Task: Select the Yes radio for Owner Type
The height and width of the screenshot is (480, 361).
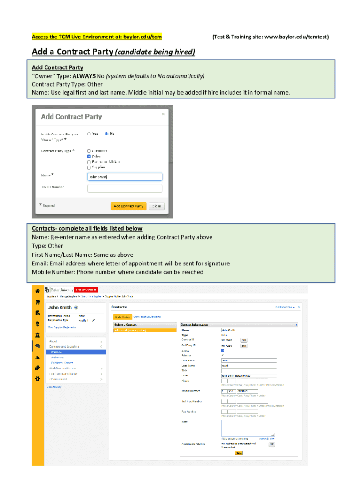Action: pos(89,134)
